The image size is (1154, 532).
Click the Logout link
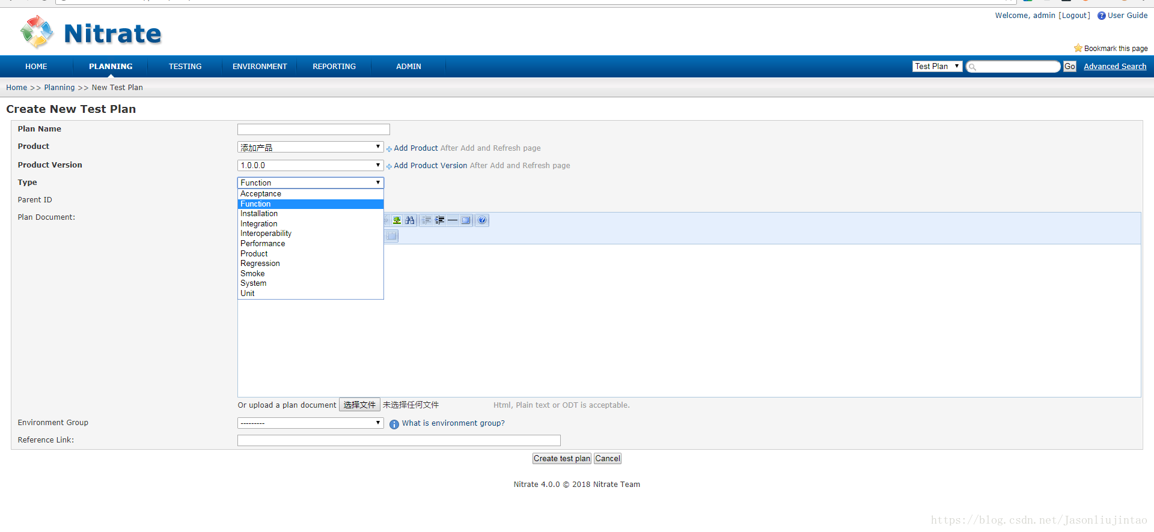[1074, 16]
